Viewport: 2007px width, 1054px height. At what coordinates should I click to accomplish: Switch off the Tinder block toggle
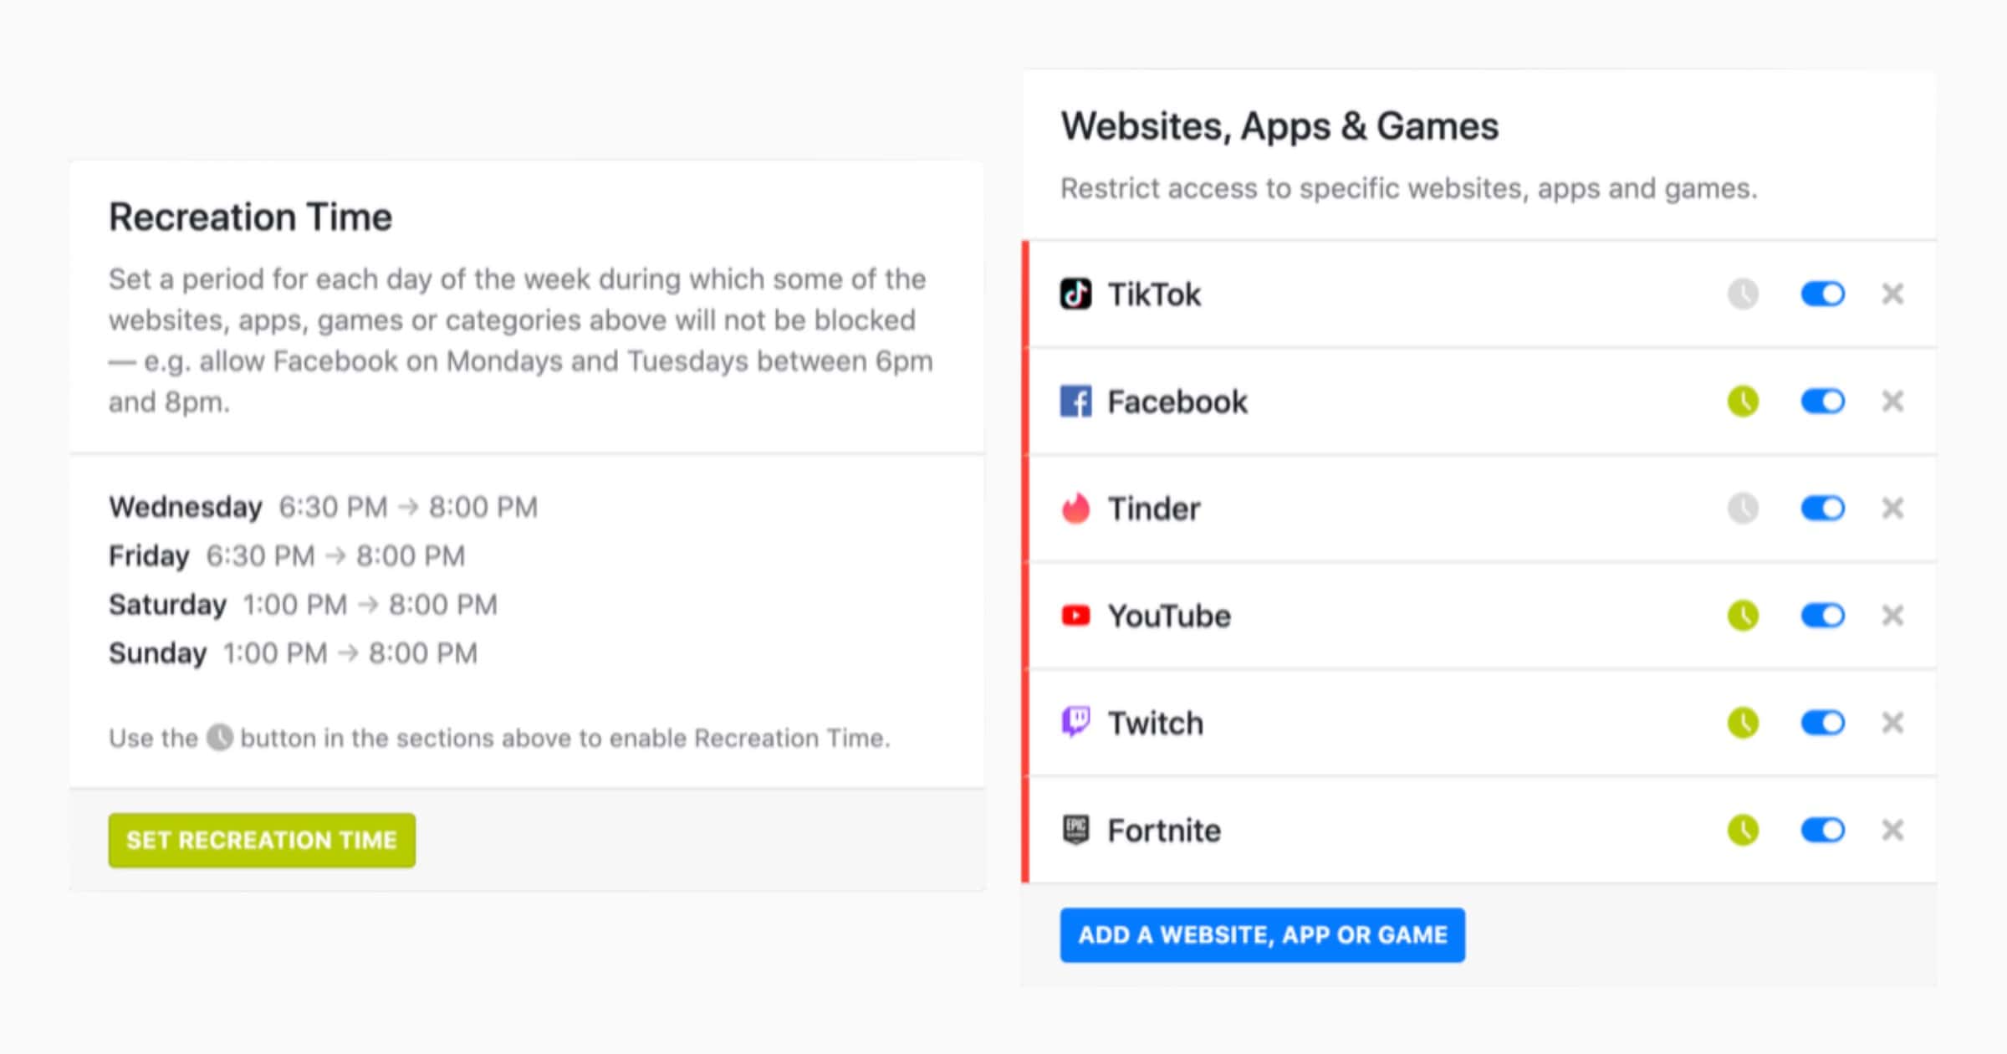coord(1822,509)
